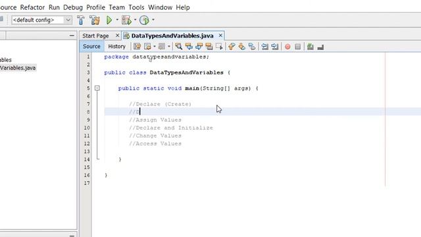
Task: Open the Refactor menu
Action: (32, 7)
